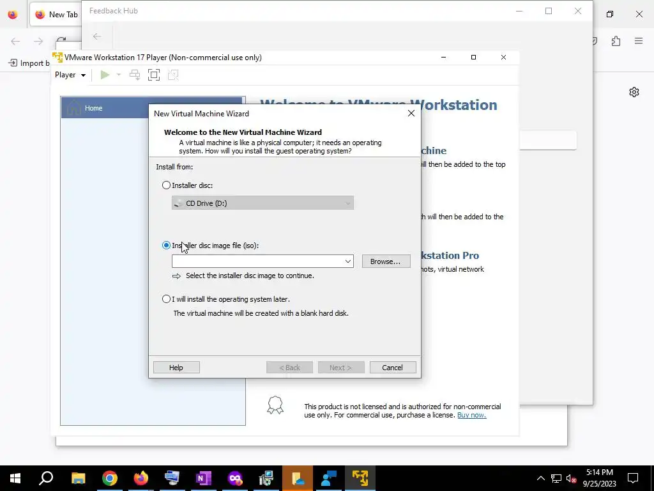
Task: Open the Firefox hamburger application menu
Action: pos(639,41)
